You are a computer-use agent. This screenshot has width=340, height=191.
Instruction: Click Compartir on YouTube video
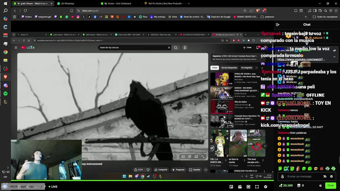click(x=161, y=170)
